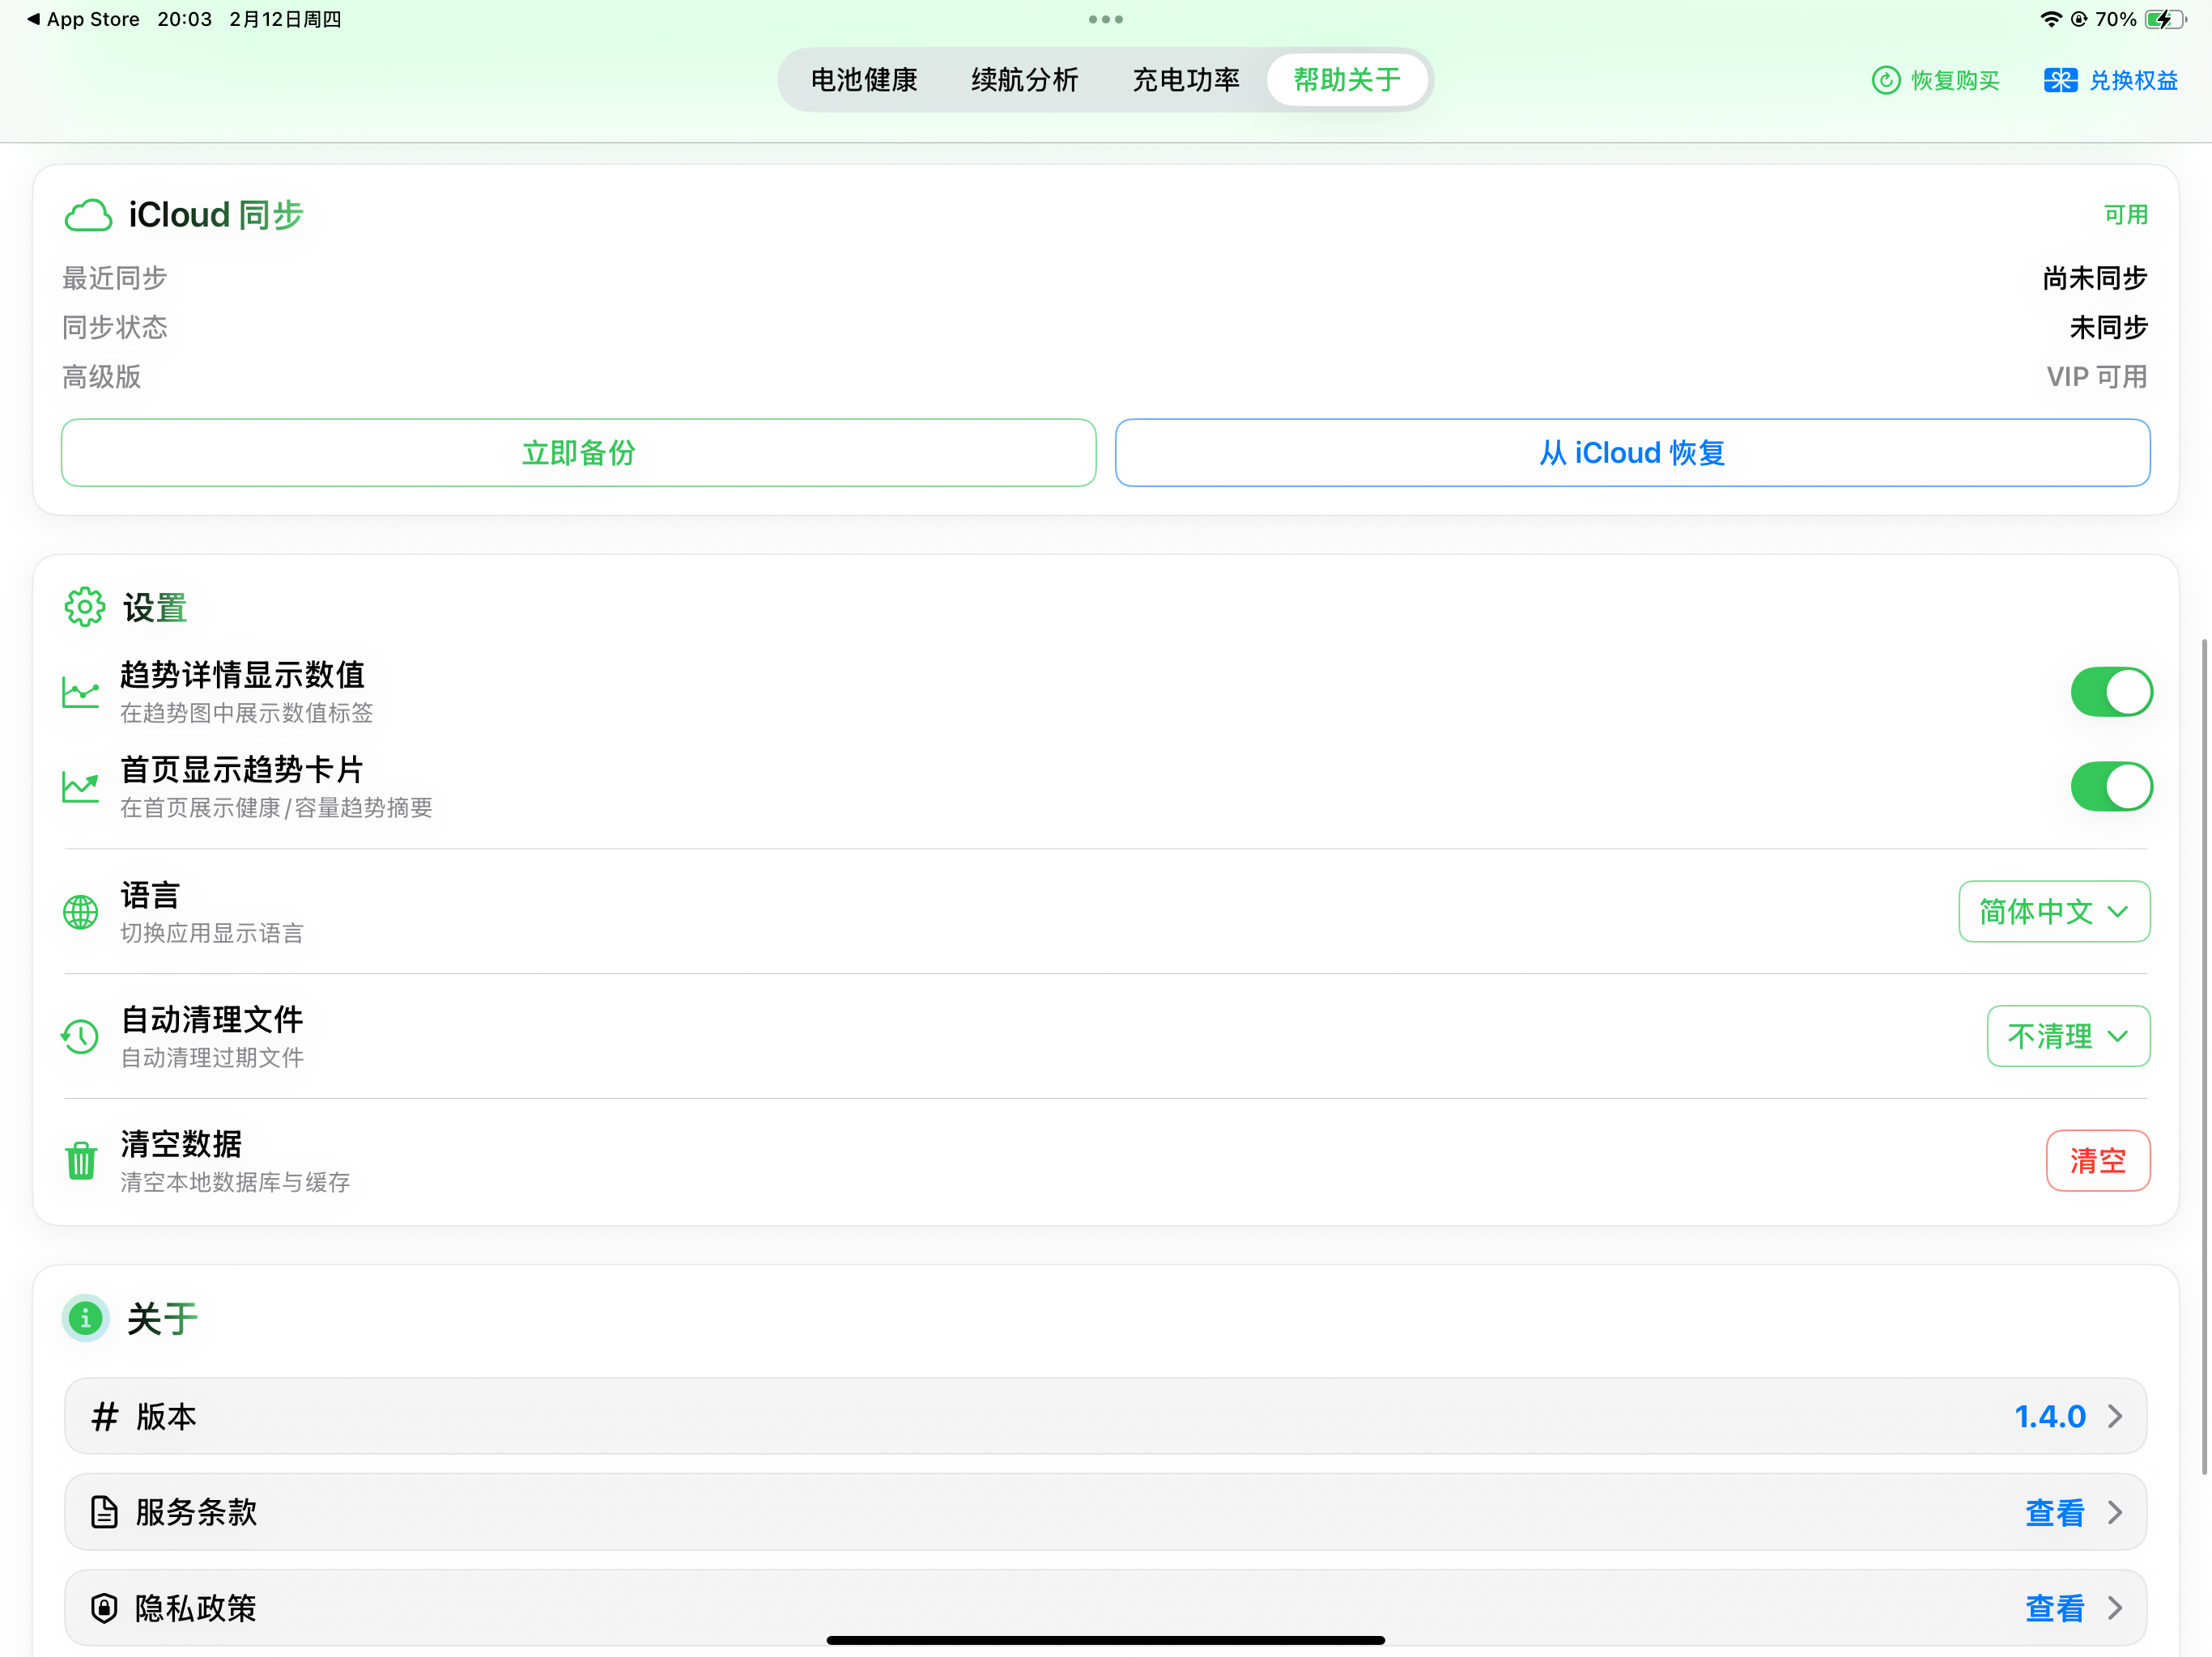Click the 从 iCloud 恢复 button
The height and width of the screenshot is (1657, 2212).
tap(1632, 453)
